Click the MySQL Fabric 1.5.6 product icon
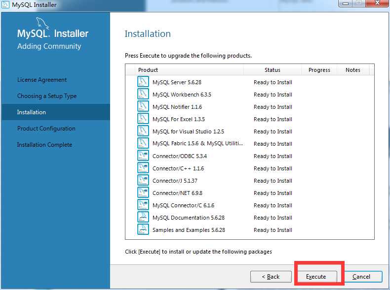The width and height of the screenshot is (390, 290). click(x=143, y=143)
